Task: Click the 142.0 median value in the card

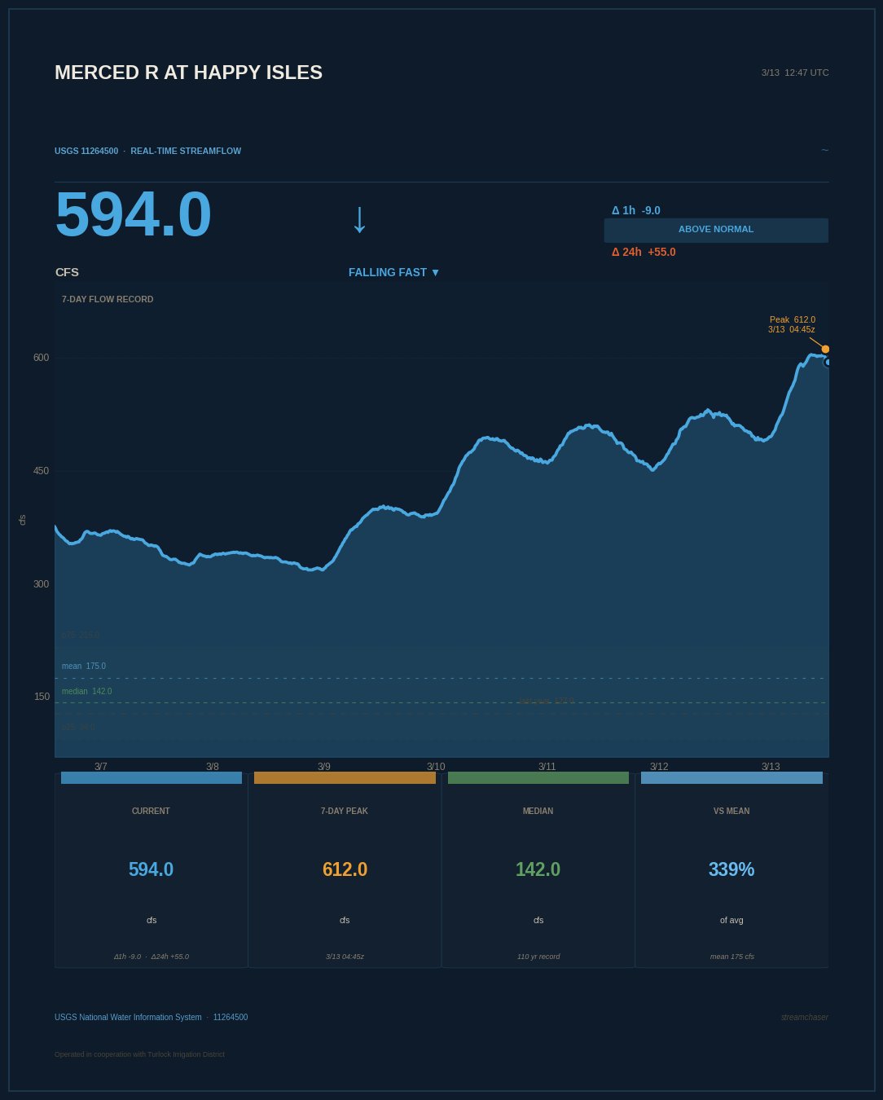Action: coord(538,869)
